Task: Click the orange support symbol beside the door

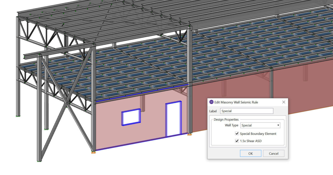Action: pos(190,135)
